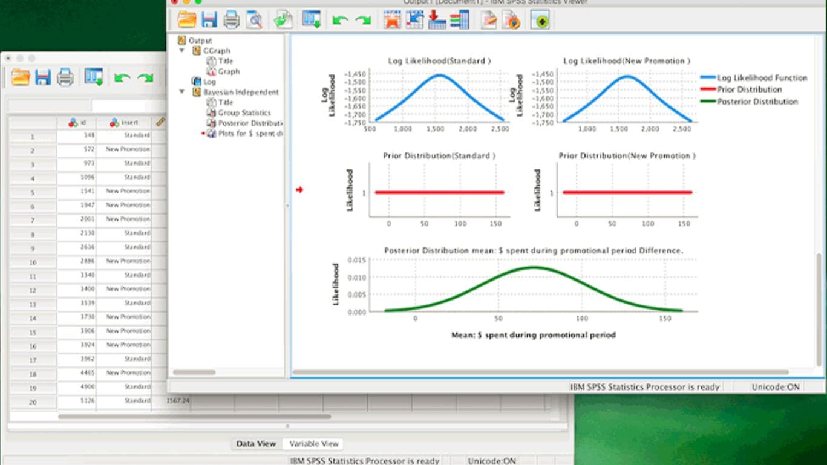Screen dimensions: 827x465
Task: Click the Go to Case table-arrow icon
Action: [414, 20]
